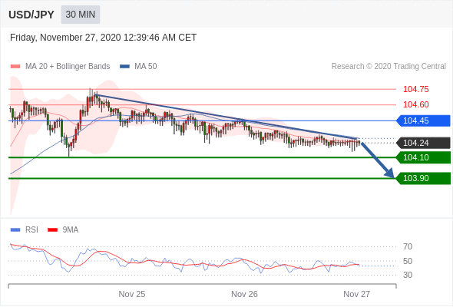Select the 104.45 blue pivot price tag
The width and height of the screenshot is (453, 307).
click(x=423, y=120)
